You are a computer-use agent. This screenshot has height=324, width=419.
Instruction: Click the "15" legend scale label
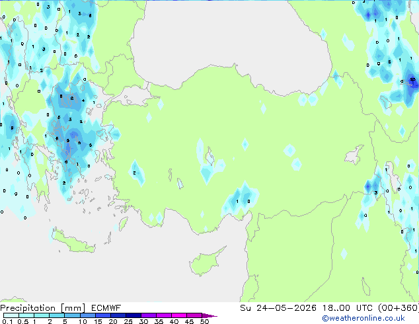pyautogui.click(x=98, y=321)
